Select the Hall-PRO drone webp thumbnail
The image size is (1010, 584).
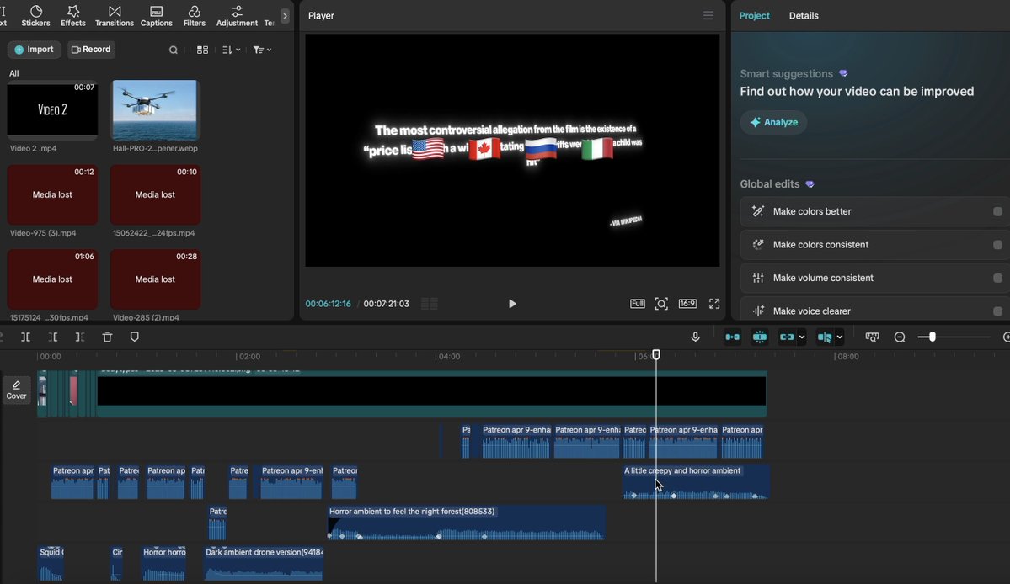[x=155, y=109]
